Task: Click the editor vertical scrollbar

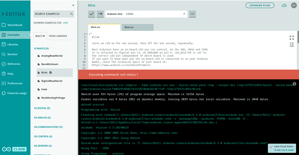Action: (x=298, y=37)
